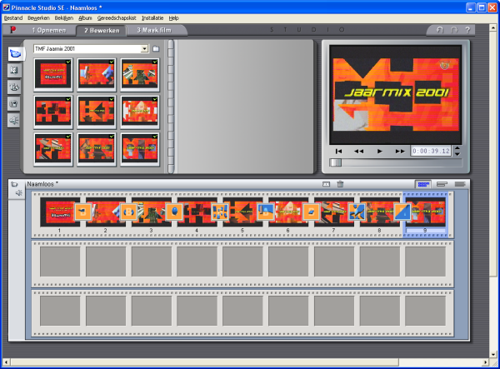Open the audio toolbox speaker icon
The image size is (500, 369).
click(19, 192)
